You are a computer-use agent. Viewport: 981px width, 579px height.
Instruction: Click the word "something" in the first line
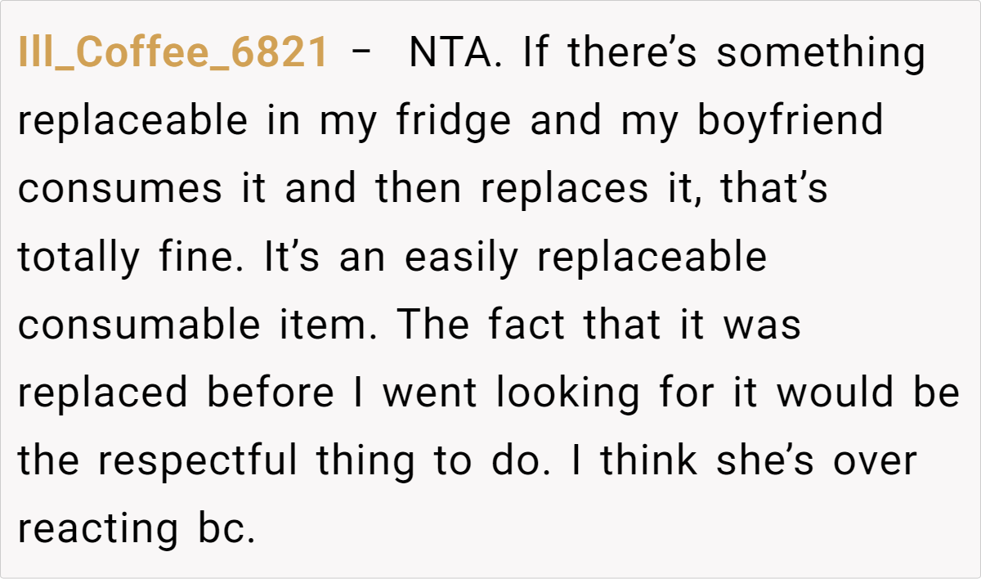pyautogui.click(x=821, y=53)
